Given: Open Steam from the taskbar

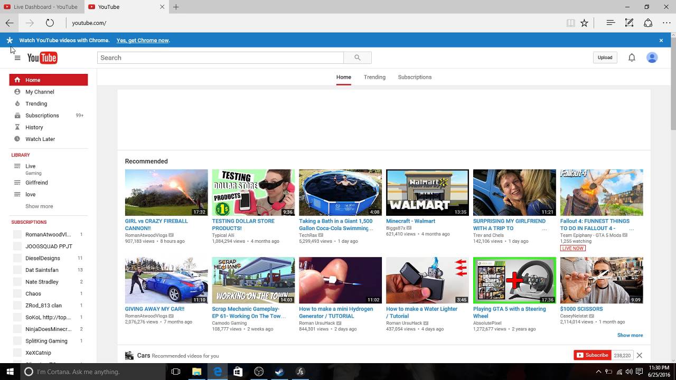Looking at the screenshot, I should 279,372.
